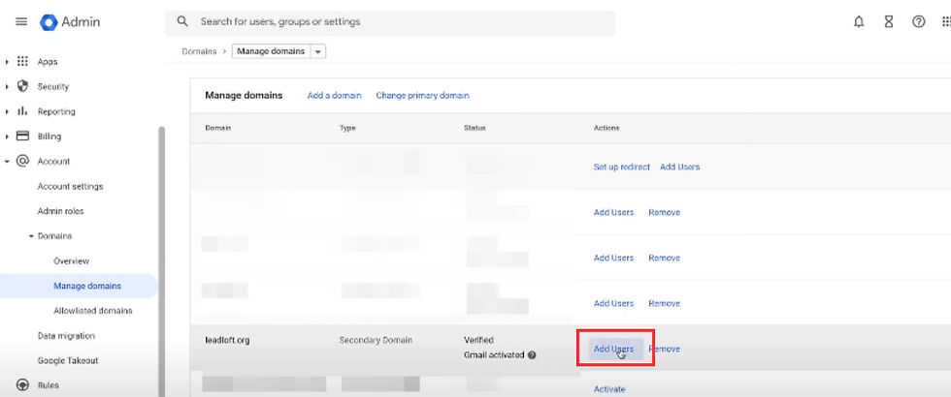Screen dimensions: 951x397
Task: Collapse the Domains subsection
Action: 31,236
